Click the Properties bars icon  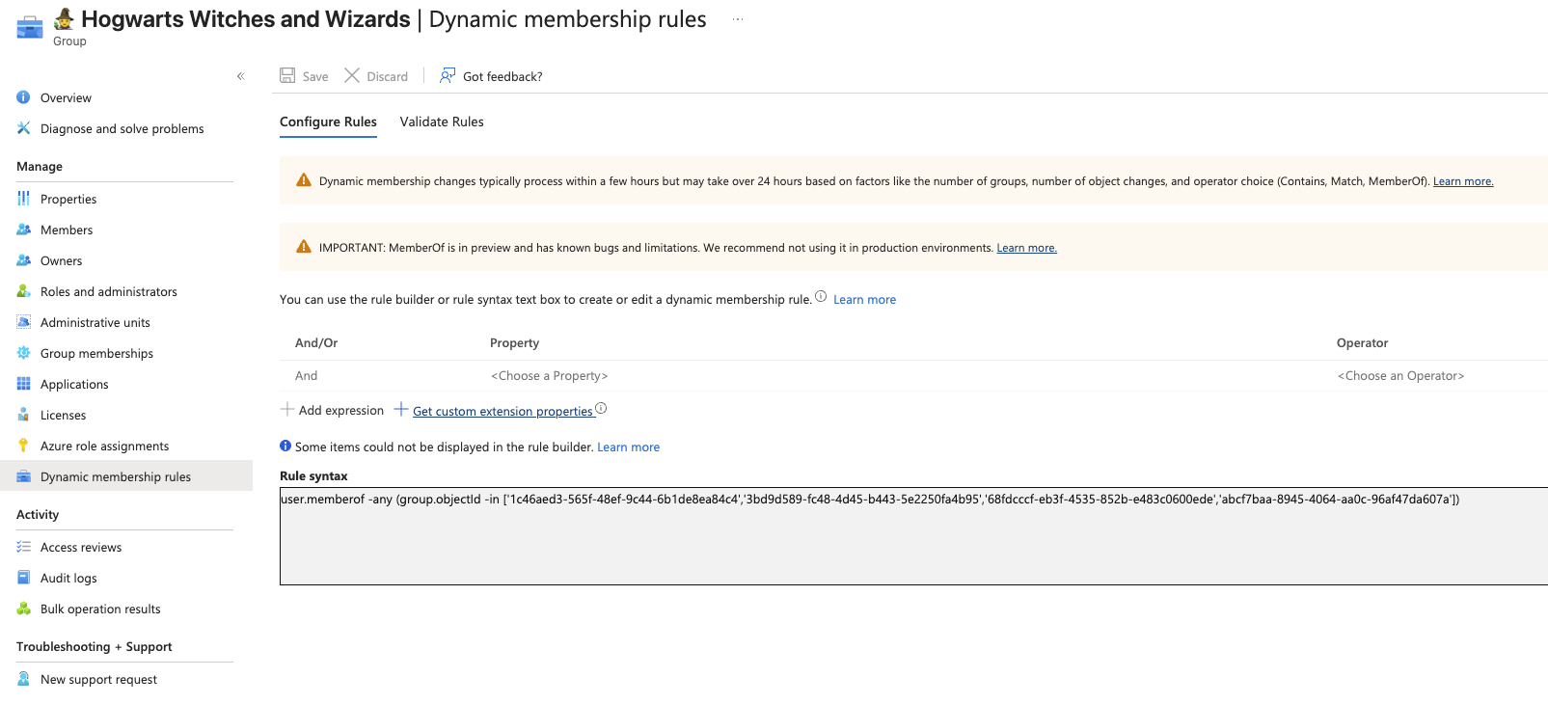click(23, 199)
